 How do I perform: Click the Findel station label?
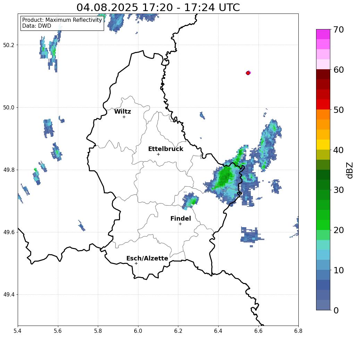coord(180,219)
